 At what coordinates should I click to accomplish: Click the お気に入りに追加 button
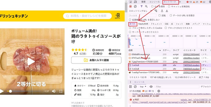[x=96, y=60]
